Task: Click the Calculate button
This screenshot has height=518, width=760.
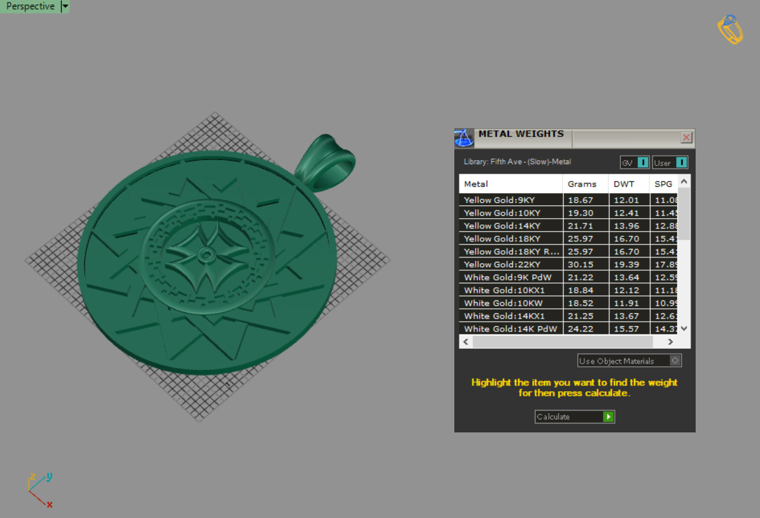Action: 575,417
